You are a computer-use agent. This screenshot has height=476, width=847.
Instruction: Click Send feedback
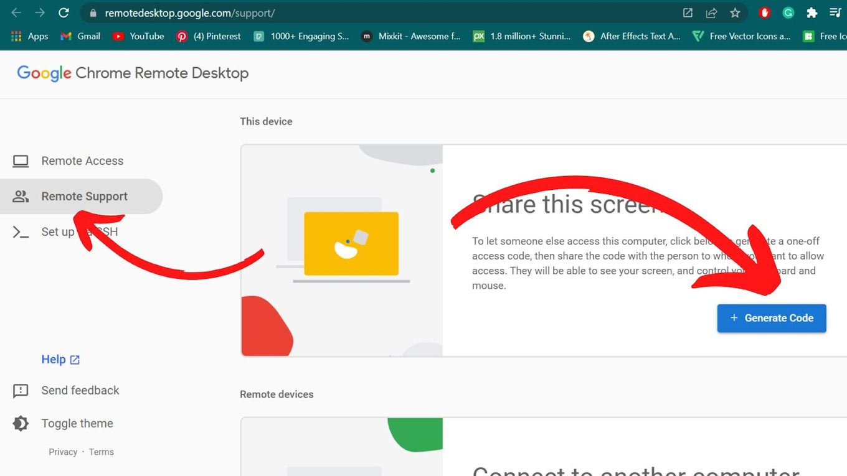pos(80,391)
